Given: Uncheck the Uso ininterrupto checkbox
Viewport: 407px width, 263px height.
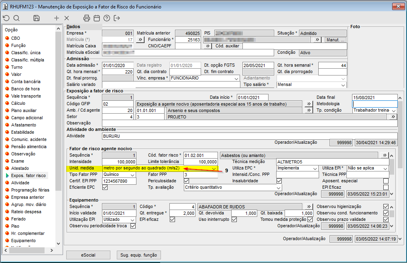Looking at the screenshot, I should (234, 220).
